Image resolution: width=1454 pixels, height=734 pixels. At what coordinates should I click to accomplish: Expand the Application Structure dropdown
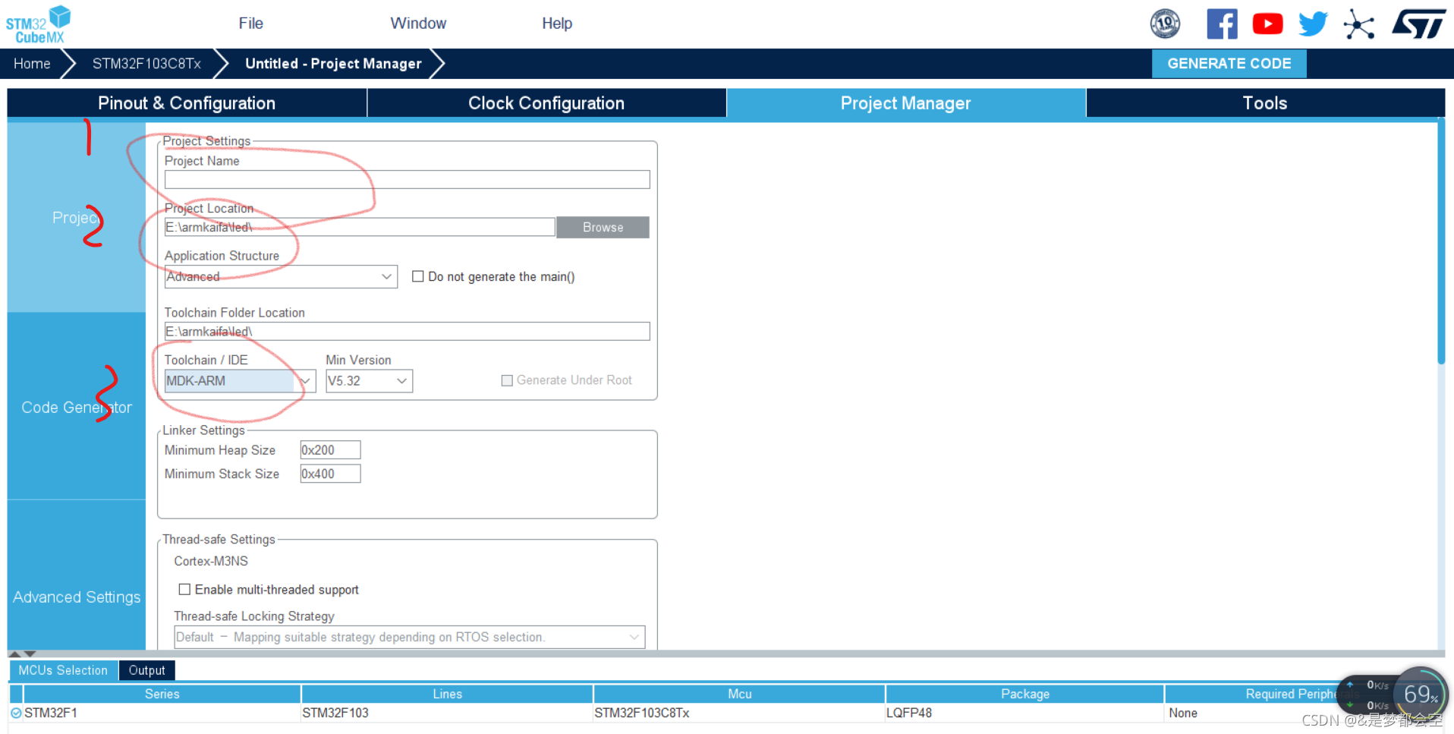pos(281,276)
